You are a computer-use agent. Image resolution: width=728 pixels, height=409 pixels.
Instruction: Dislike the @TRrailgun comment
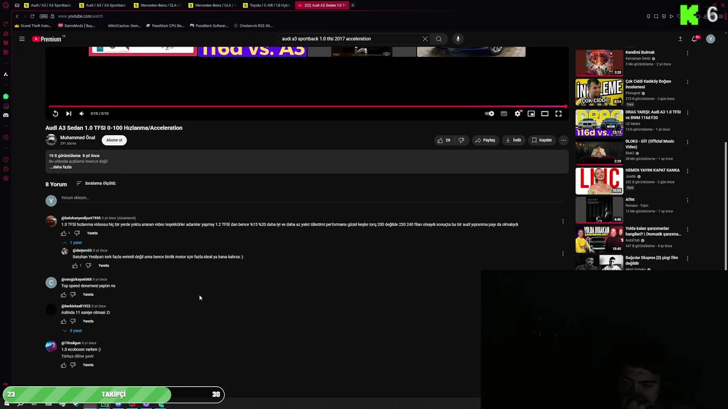pyautogui.click(x=73, y=365)
